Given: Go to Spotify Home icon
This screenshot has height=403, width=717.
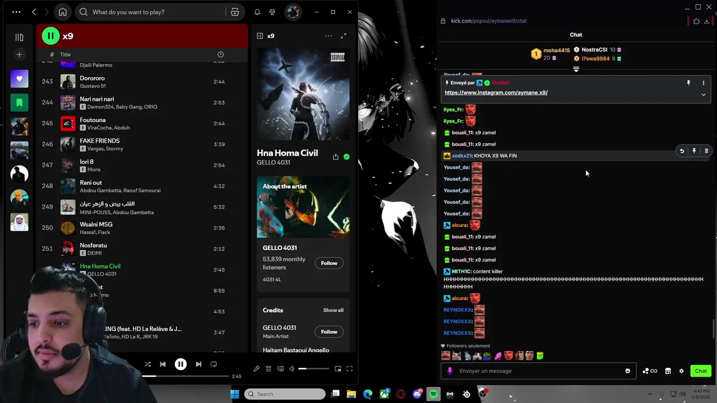Looking at the screenshot, I should [63, 12].
